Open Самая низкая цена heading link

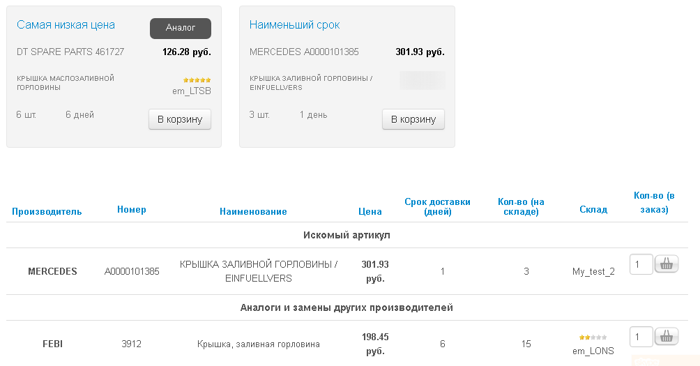click(66, 25)
